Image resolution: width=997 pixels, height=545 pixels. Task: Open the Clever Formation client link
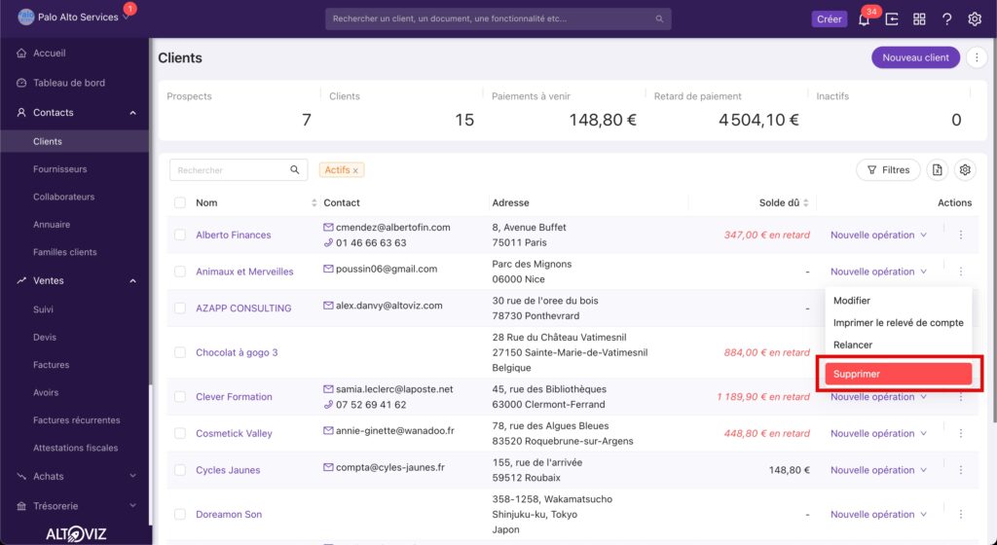[x=234, y=397]
